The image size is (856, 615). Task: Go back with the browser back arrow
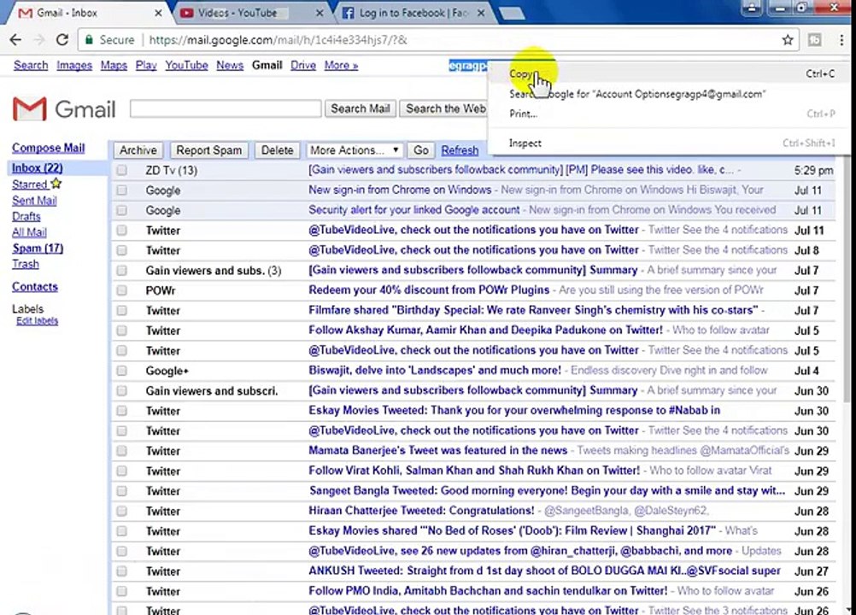pyautogui.click(x=15, y=40)
